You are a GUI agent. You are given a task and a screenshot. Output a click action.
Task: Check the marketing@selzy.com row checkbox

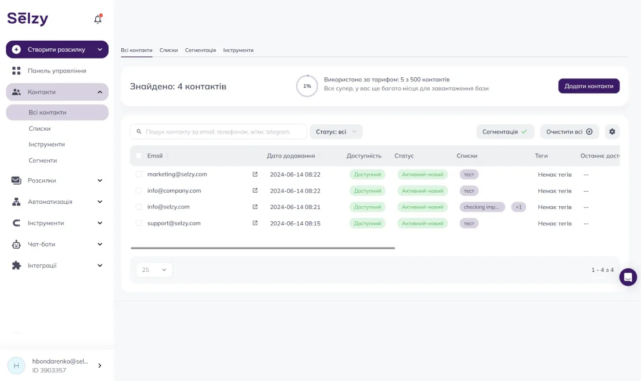coord(139,174)
